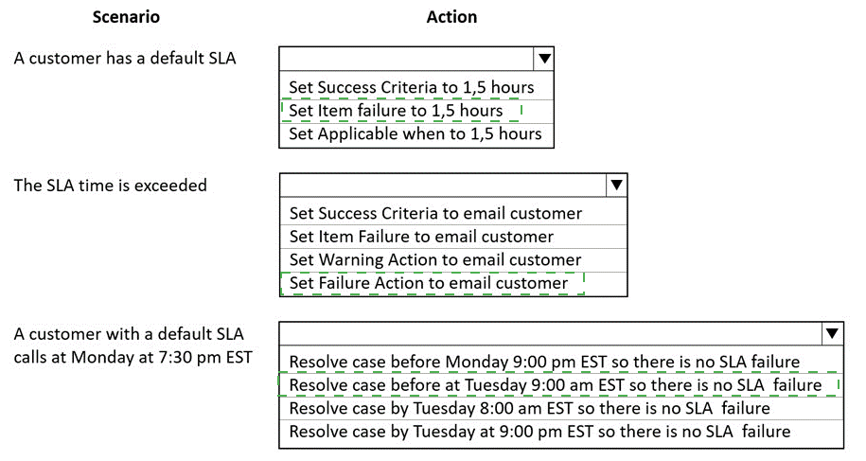866x461 pixels.
Task: Select Set Warning Action to email customer
Action: click(x=435, y=260)
